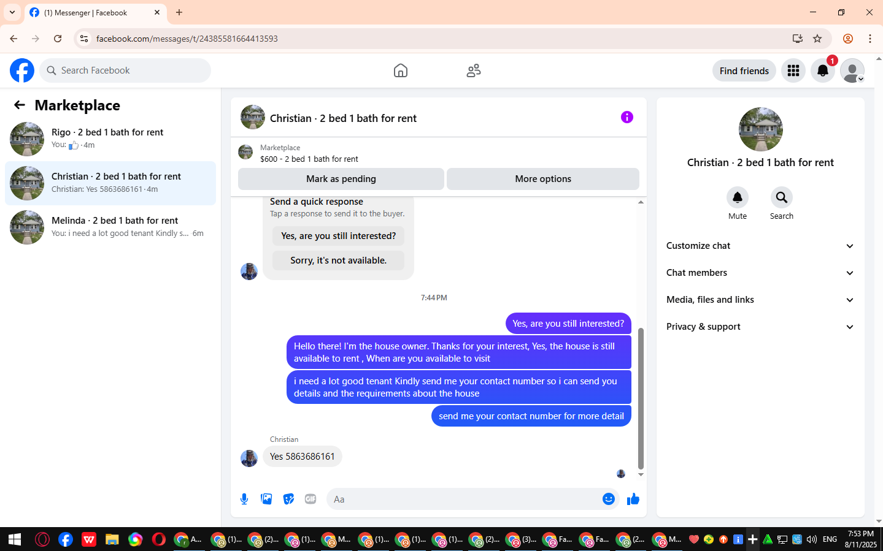Image resolution: width=883 pixels, height=551 pixels.
Task: Choose a sticker icon
Action: click(288, 499)
